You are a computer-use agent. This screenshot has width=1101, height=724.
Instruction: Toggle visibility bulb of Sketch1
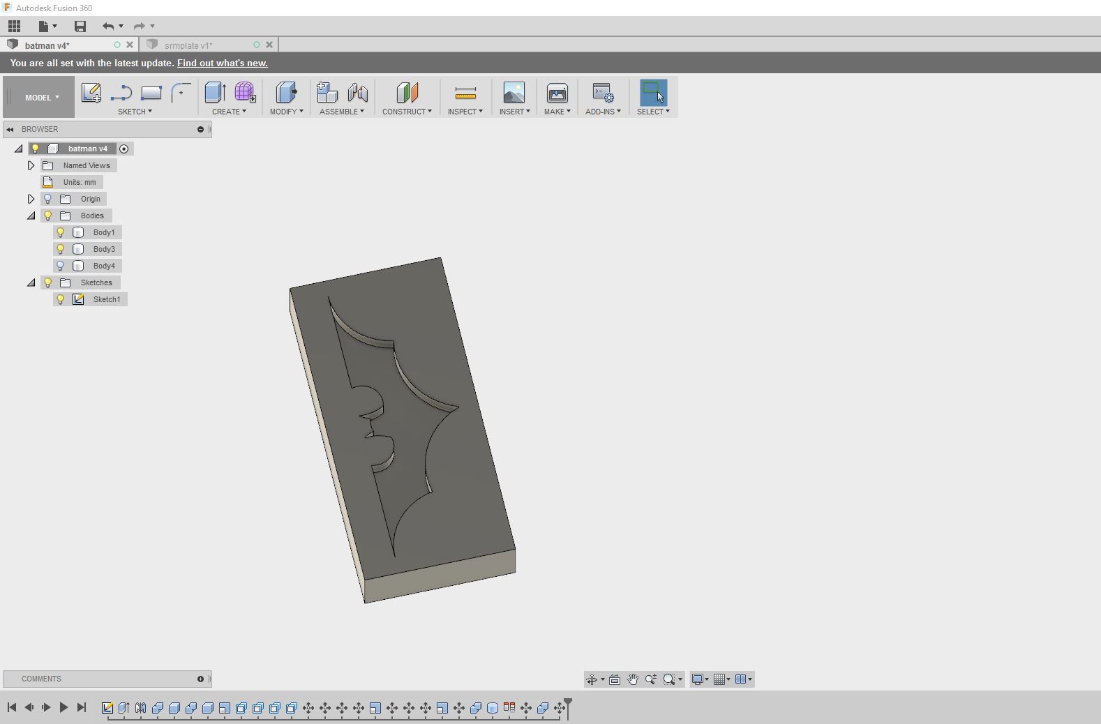pos(61,299)
